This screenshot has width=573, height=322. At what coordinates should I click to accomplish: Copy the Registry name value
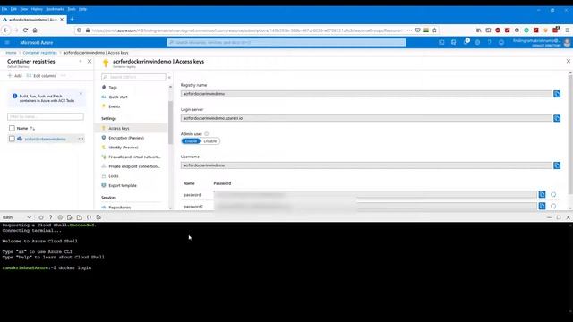(557, 94)
